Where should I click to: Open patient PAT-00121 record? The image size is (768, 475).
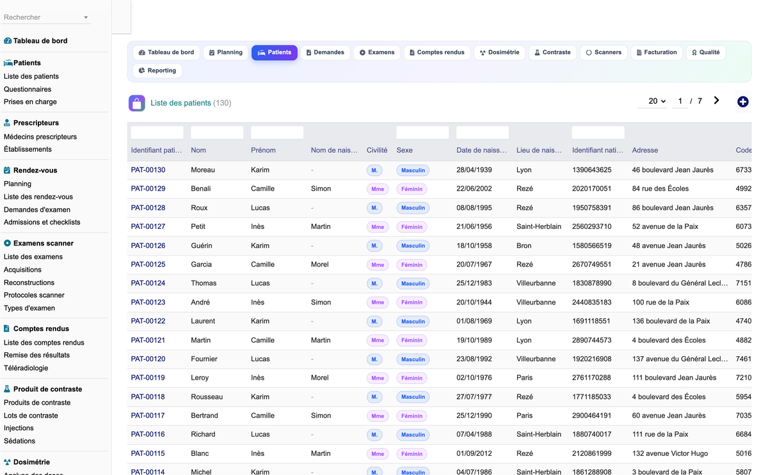148,340
